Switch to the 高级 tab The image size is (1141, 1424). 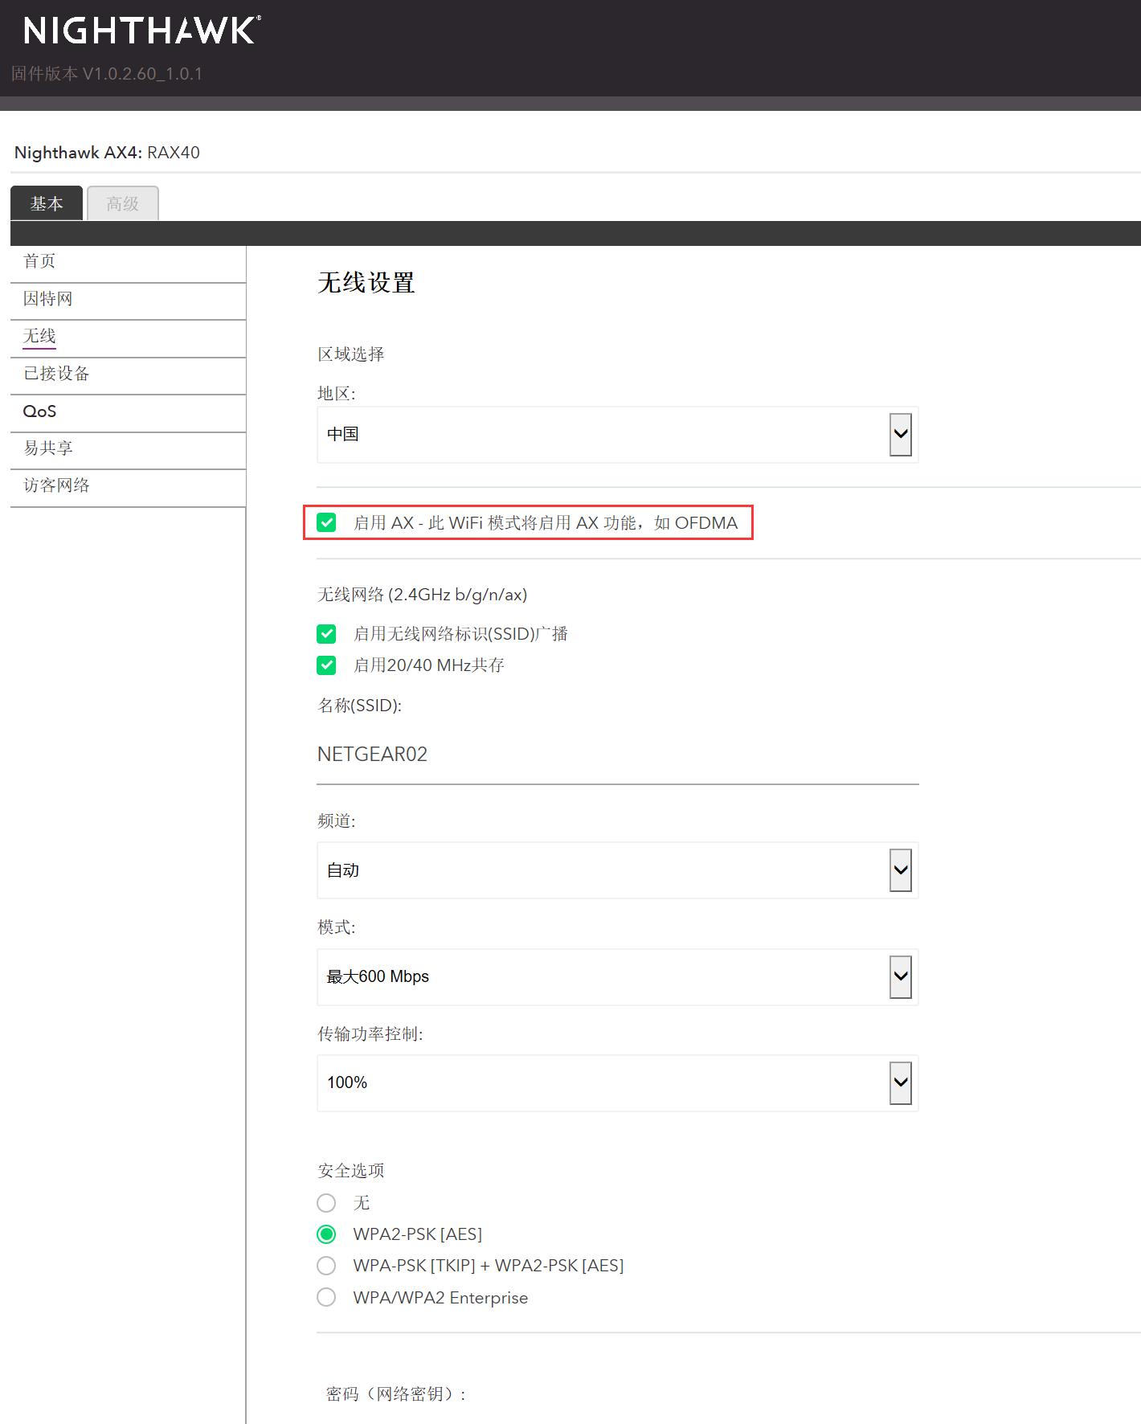pos(123,203)
